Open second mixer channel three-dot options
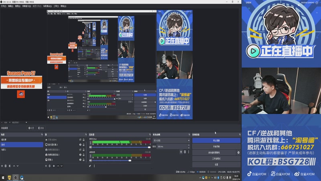Image resolution: width=321 pixels, height=181 pixels. coord(91,156)
